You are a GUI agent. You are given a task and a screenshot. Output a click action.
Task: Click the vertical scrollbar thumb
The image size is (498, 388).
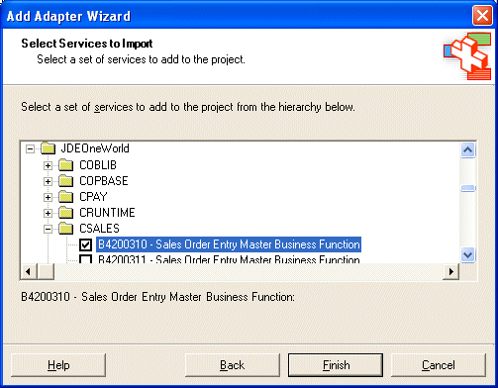(468, 188)
